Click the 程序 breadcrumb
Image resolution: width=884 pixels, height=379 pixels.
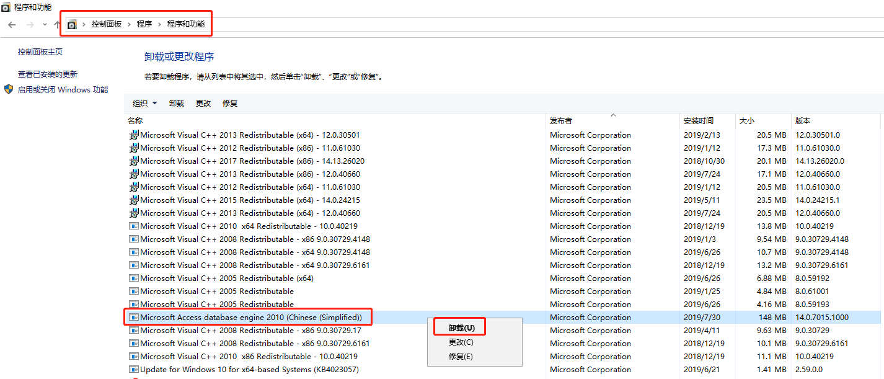144,24
